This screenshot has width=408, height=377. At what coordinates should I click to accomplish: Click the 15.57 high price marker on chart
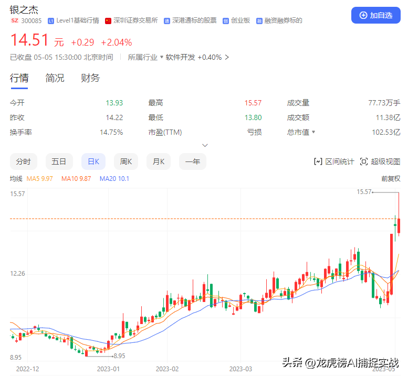pyautogui.click(x=364, y=192)
